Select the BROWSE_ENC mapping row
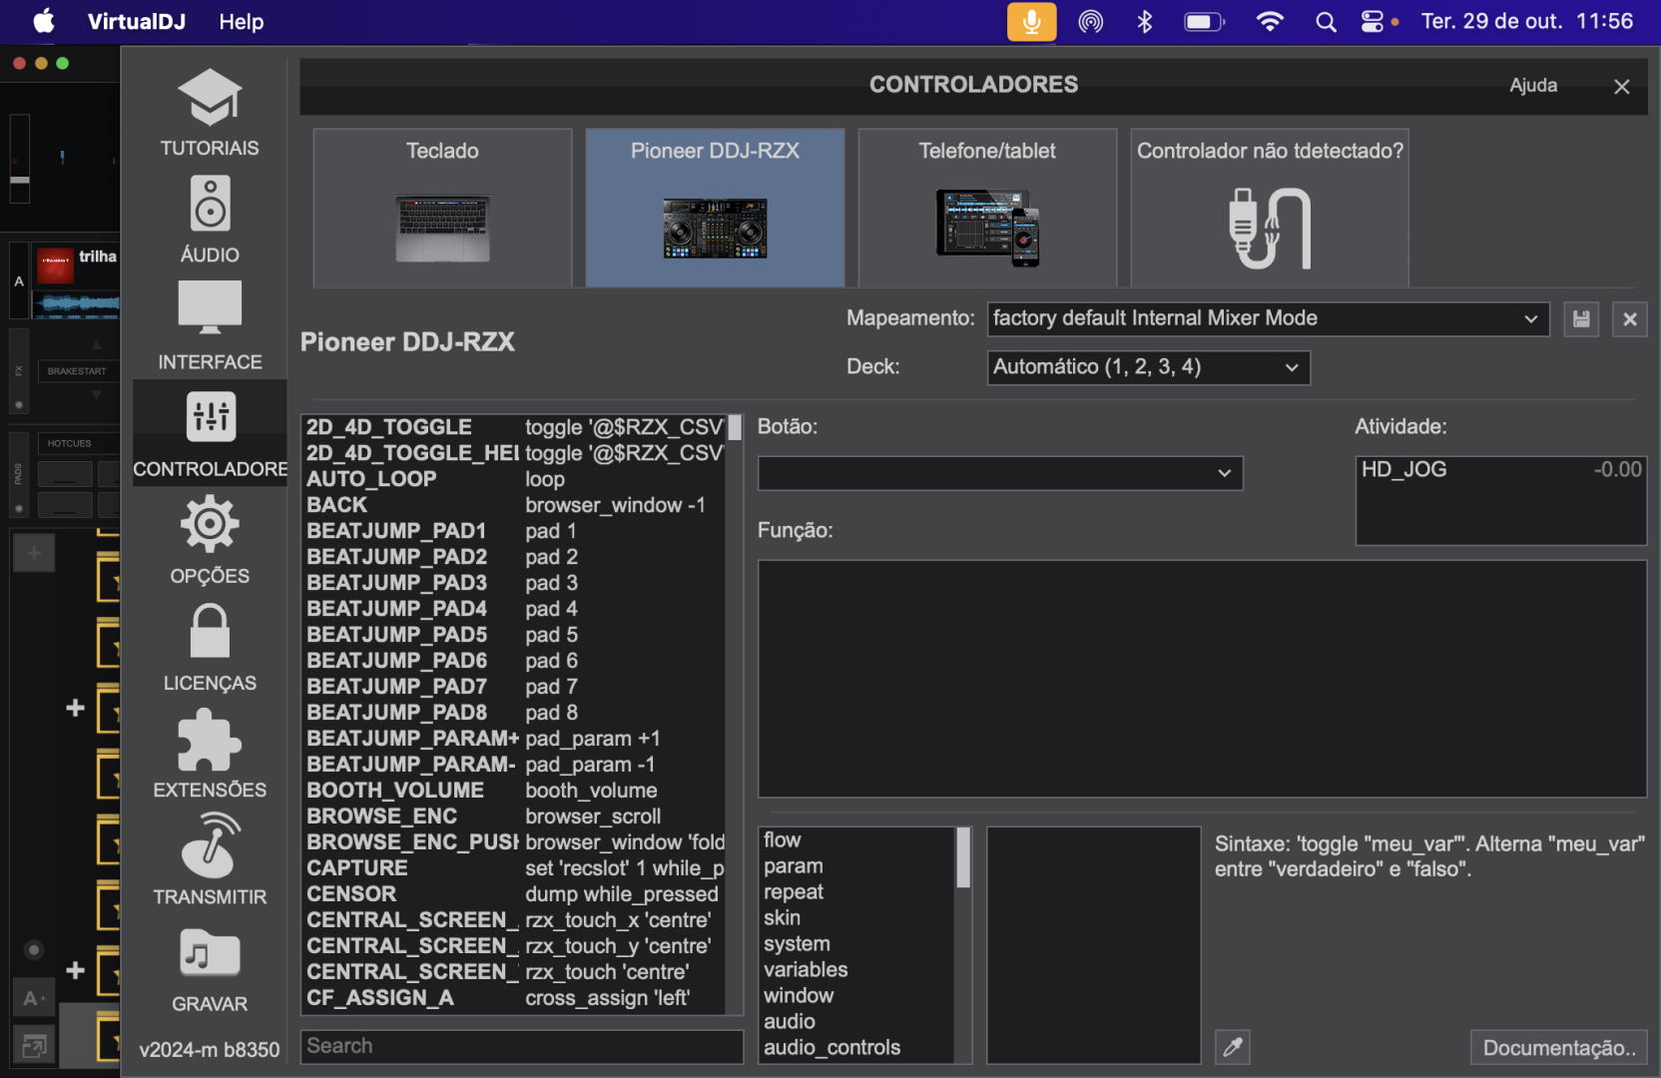The height and width of the screenshot is (1078, 1661). 514,816
